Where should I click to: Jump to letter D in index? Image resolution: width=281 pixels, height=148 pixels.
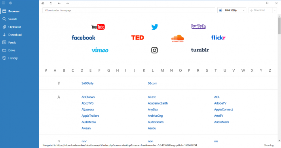(82, 70)
